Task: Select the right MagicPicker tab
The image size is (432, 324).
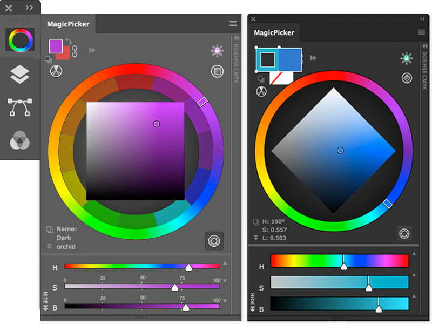Action: [x=274, y=32]
